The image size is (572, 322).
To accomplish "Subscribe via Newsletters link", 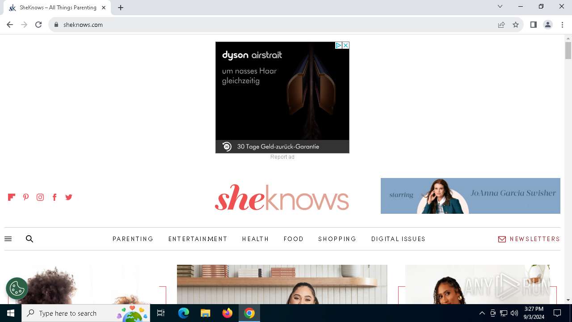I will 529,239.
